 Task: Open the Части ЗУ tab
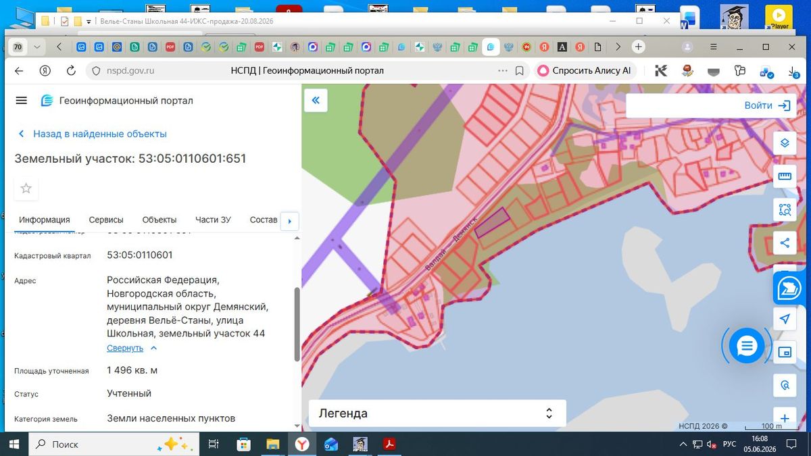213,220
